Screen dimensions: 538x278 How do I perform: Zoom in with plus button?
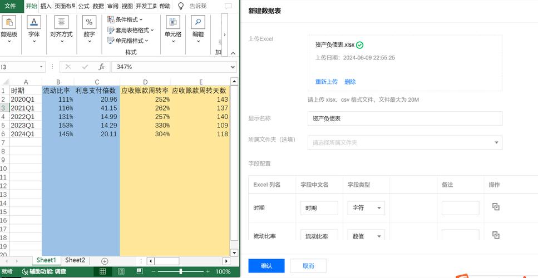coord(208,271)
